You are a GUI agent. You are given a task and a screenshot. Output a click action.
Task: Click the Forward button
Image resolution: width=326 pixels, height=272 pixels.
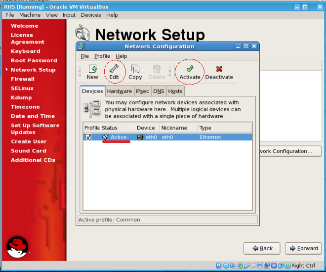click(x=303, y=248)
